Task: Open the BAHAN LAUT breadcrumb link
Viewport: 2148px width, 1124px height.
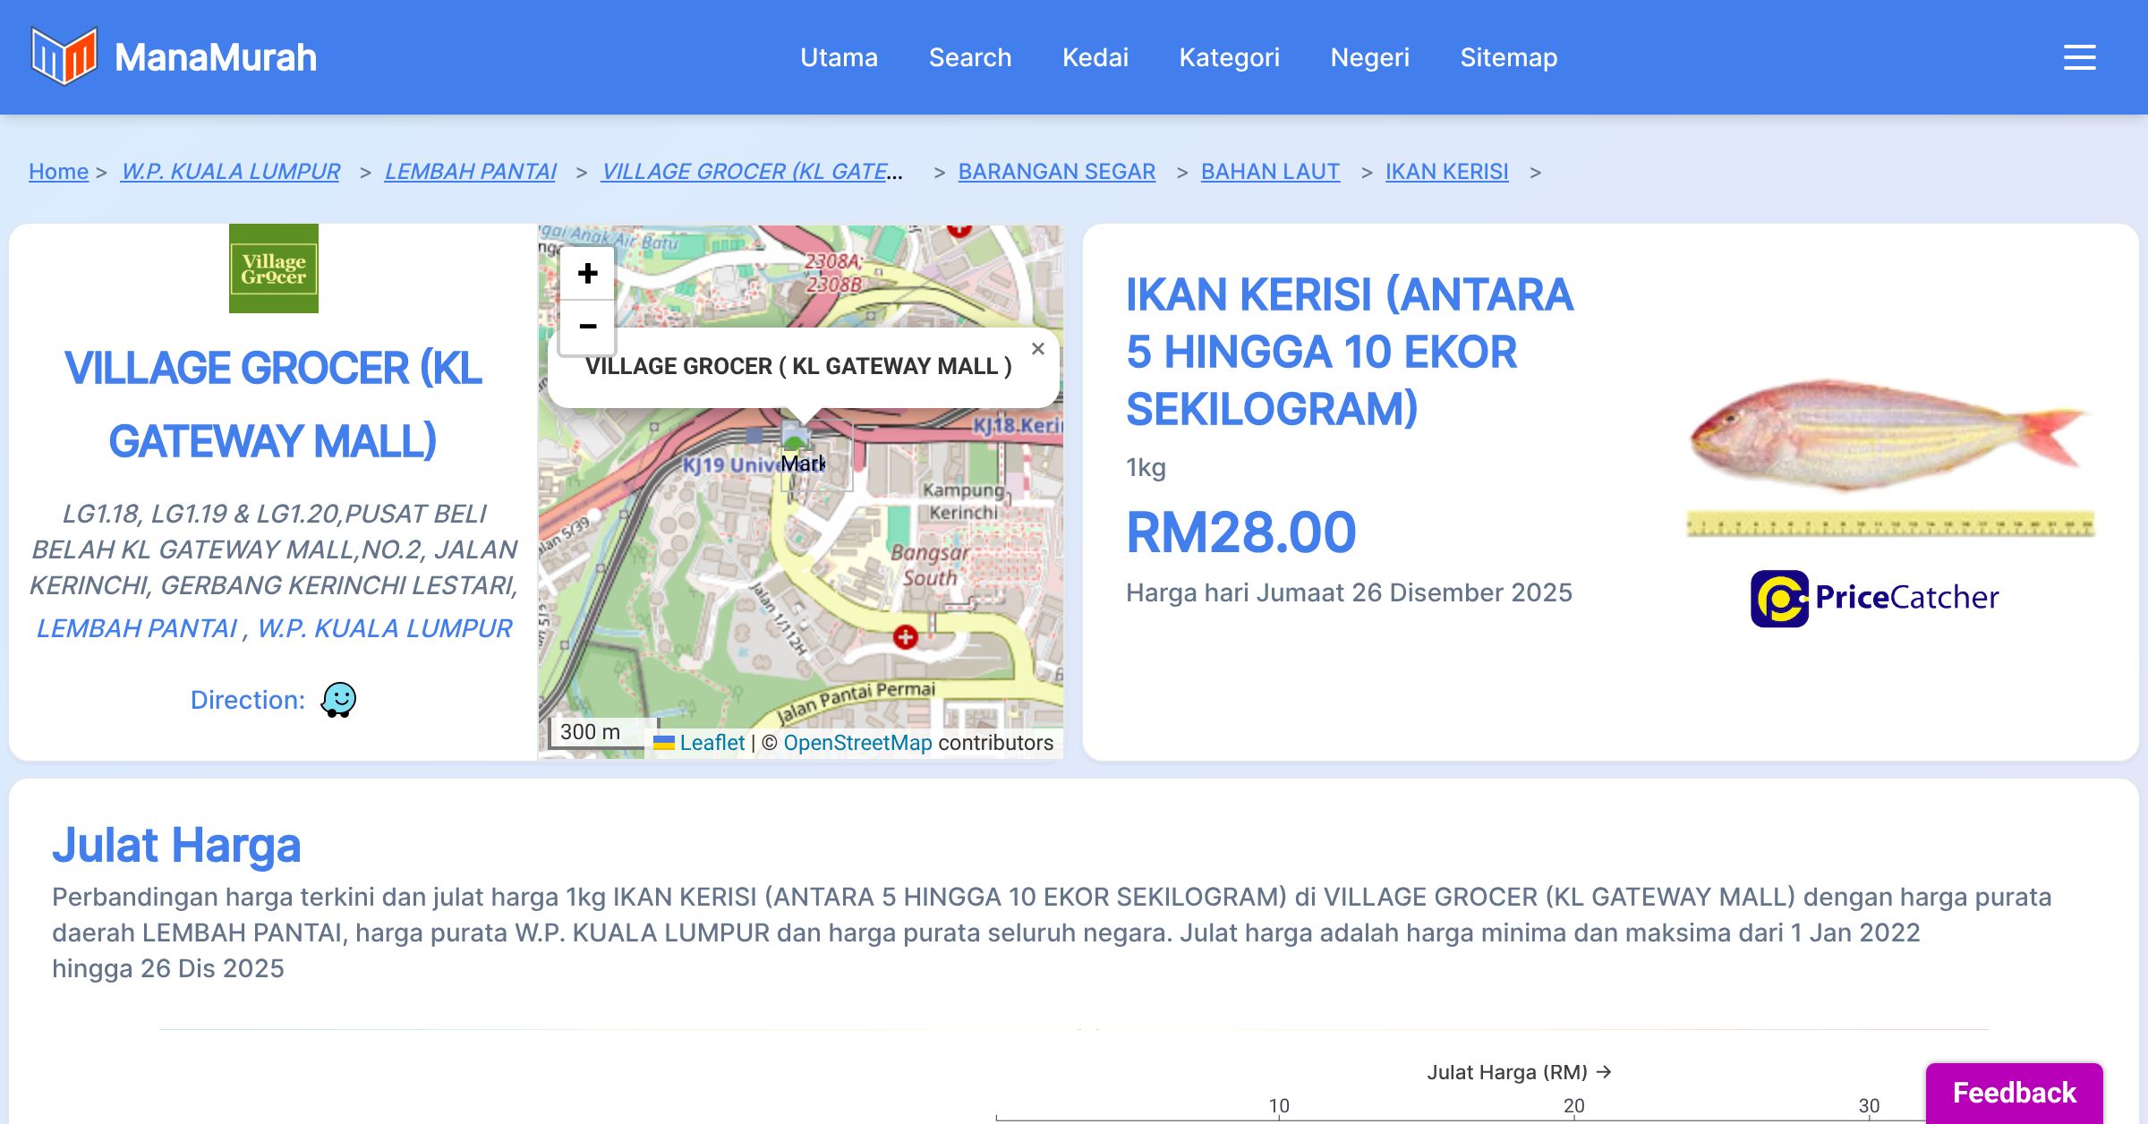Action: tap(1270, 171)
